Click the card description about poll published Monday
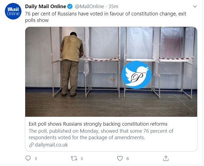Viewport: 204px width, 166px height. (101, 134)
